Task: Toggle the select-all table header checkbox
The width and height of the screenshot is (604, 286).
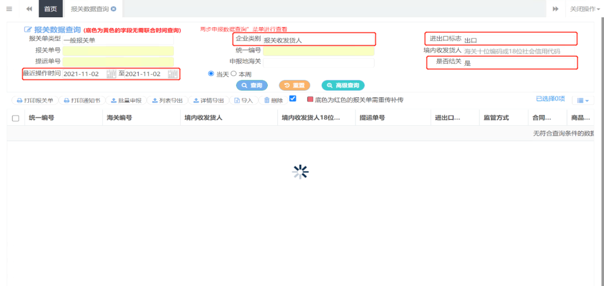Action: (16, 118)
